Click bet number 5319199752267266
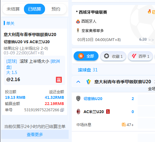The image size is (155, 142). click(x=42, y=110)
